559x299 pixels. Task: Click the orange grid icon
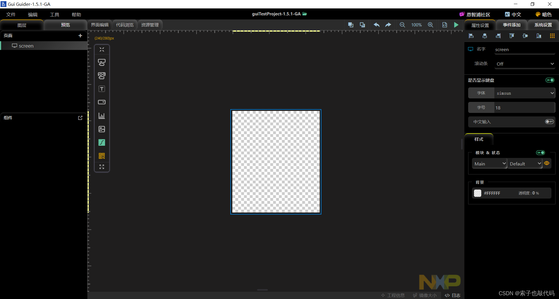[x=552, y=36]
